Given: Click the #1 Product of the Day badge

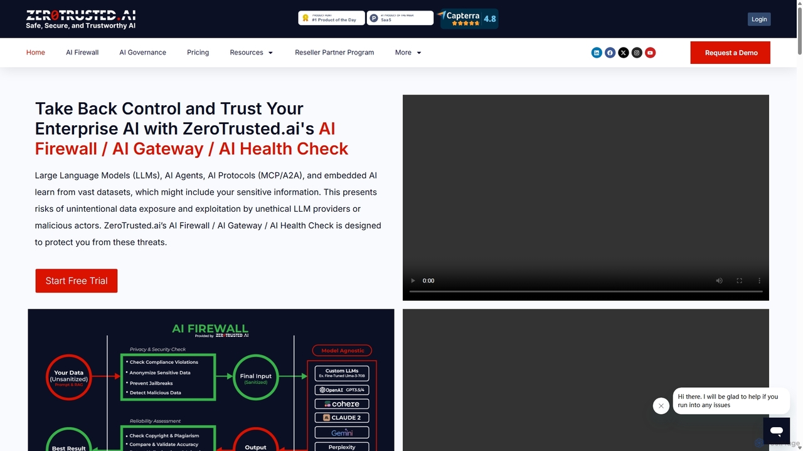Looking at the screenshot, I should 331,18.
